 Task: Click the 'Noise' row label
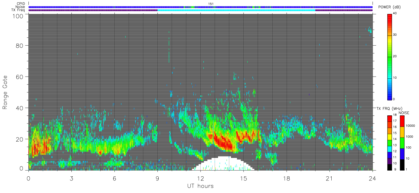click(20, 7)
